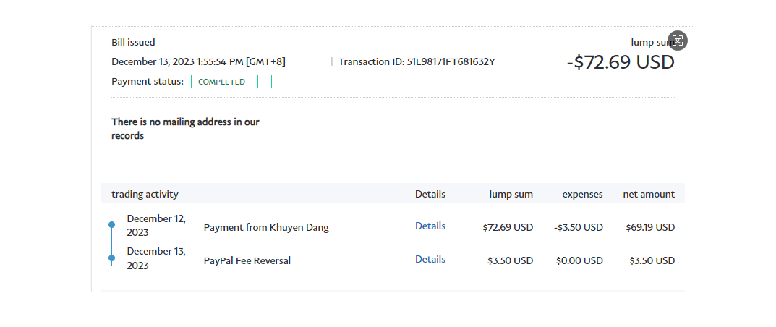Click the -$72.69 USD total amount

(621, 62)
